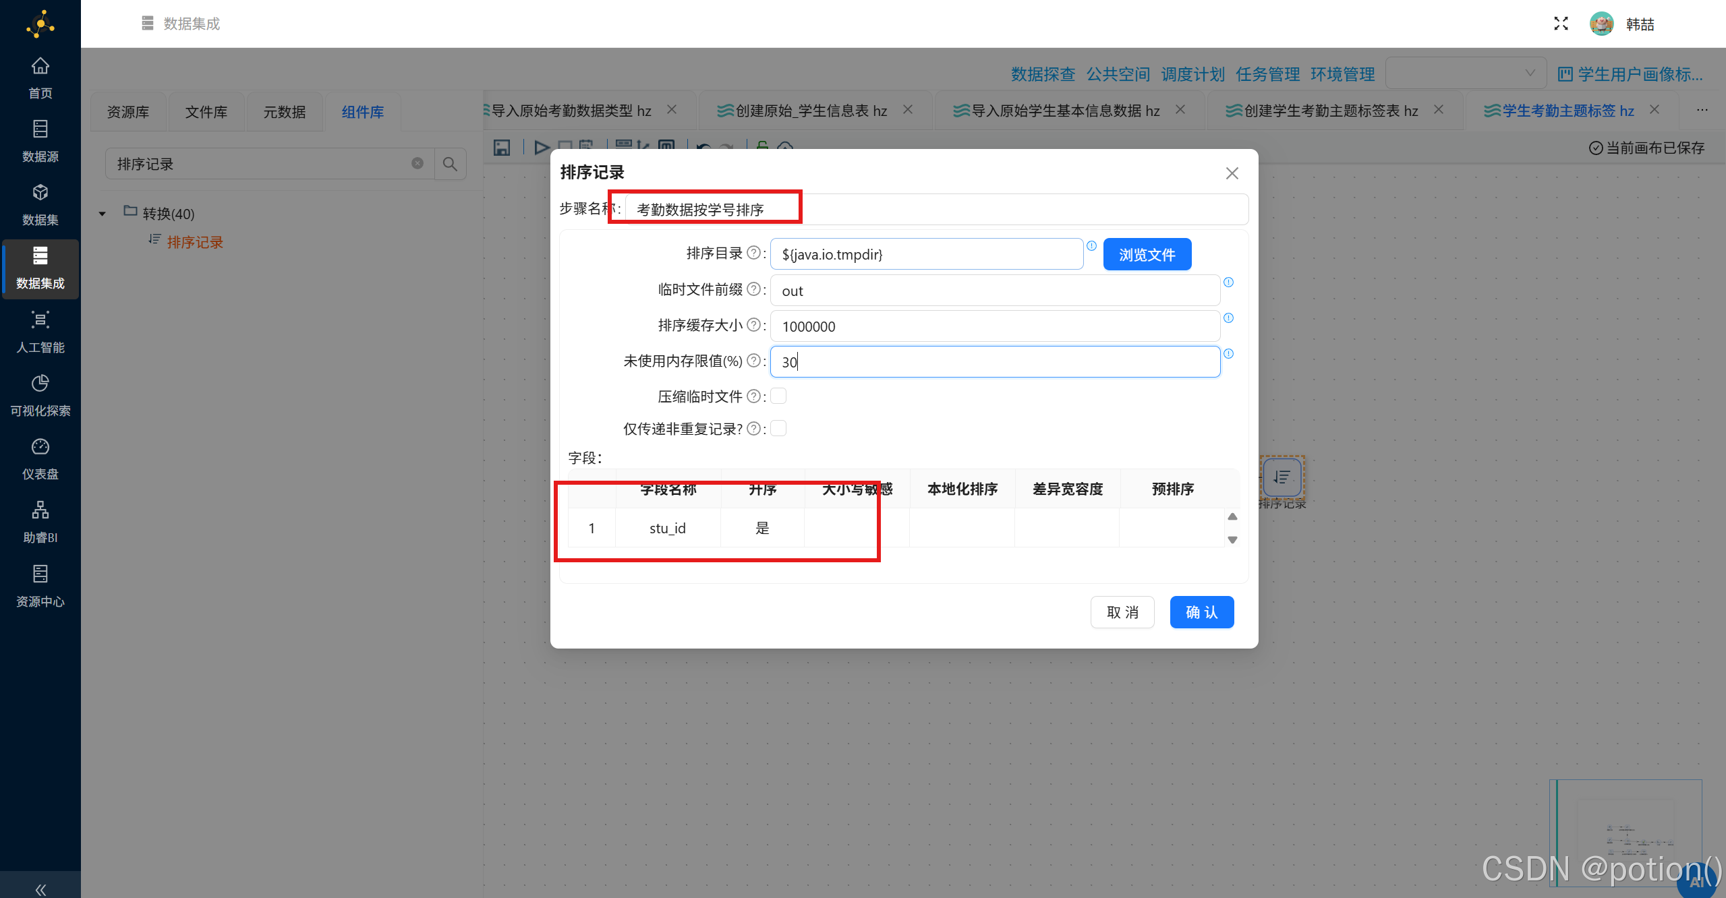This screenshot has height=898, width=1726.
Task: Show help for 临时文件前缀 question icon
Action: pos(754,289)
